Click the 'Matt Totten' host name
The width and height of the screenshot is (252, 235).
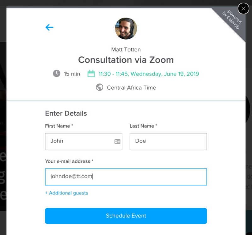[126, 49]
